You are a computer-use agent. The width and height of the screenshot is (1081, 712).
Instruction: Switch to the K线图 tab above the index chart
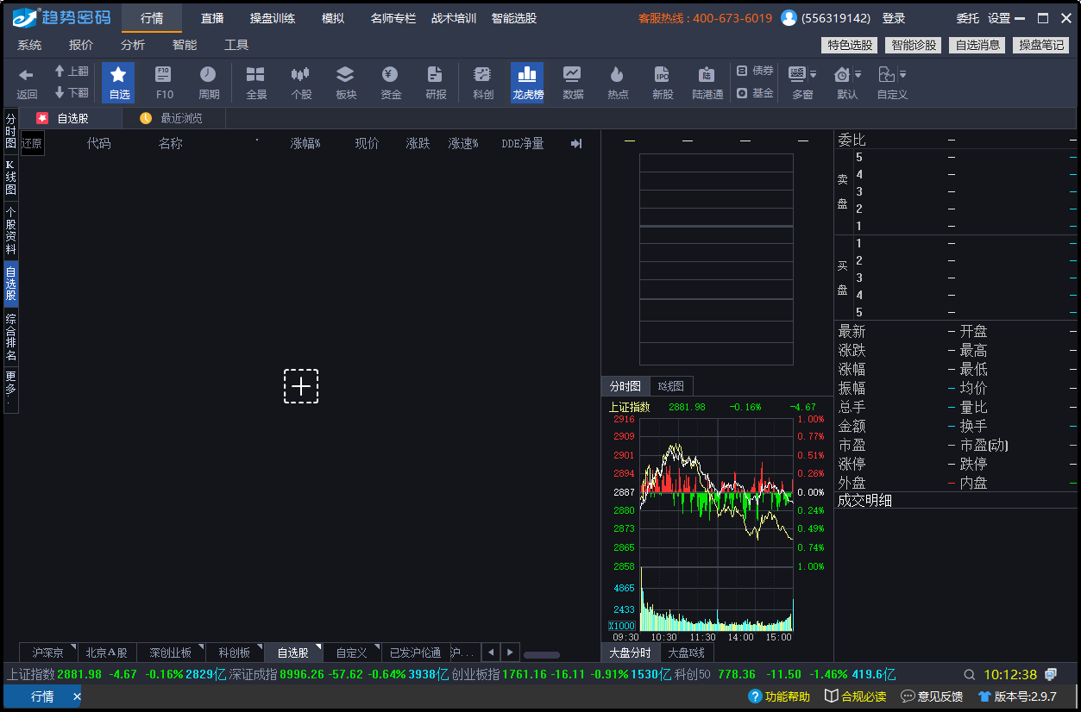tap(671, 386)
